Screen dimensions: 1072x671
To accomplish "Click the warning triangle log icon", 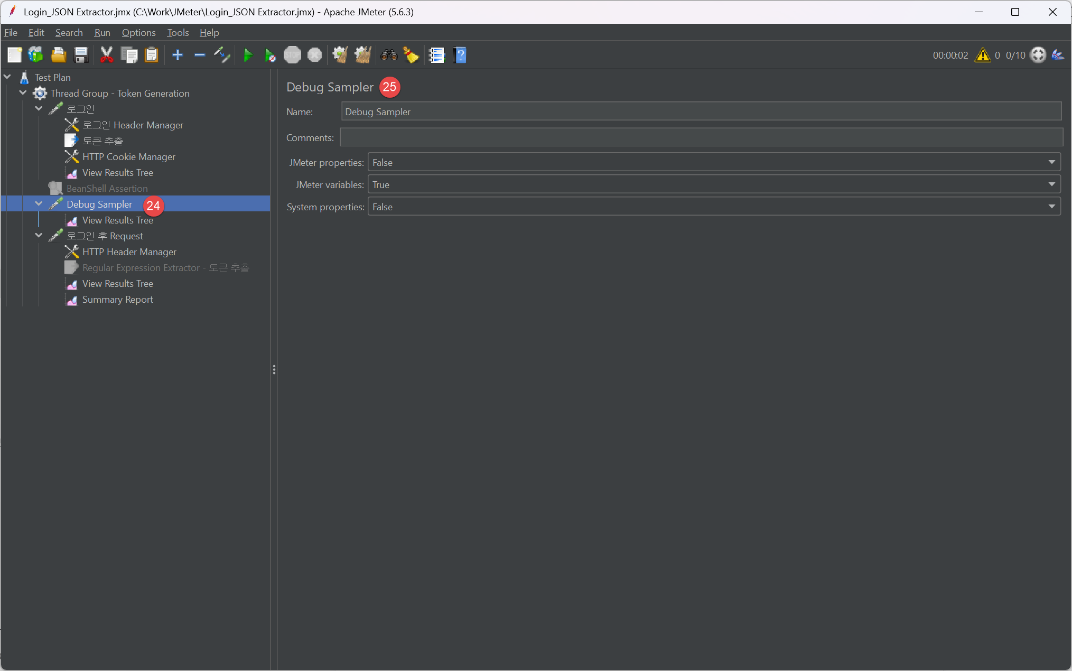I will coord(982,55).
